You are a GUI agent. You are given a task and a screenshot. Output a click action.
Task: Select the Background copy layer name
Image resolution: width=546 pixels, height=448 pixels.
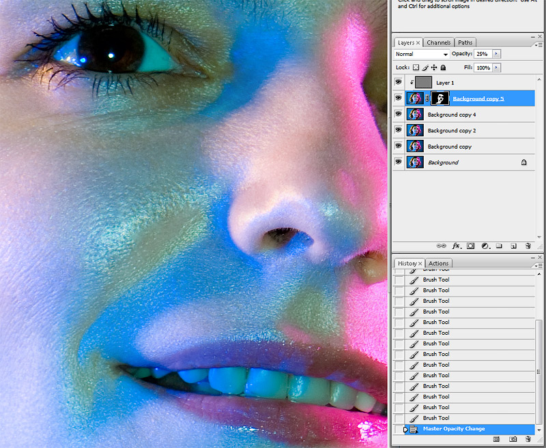click(x=450, y=147)
